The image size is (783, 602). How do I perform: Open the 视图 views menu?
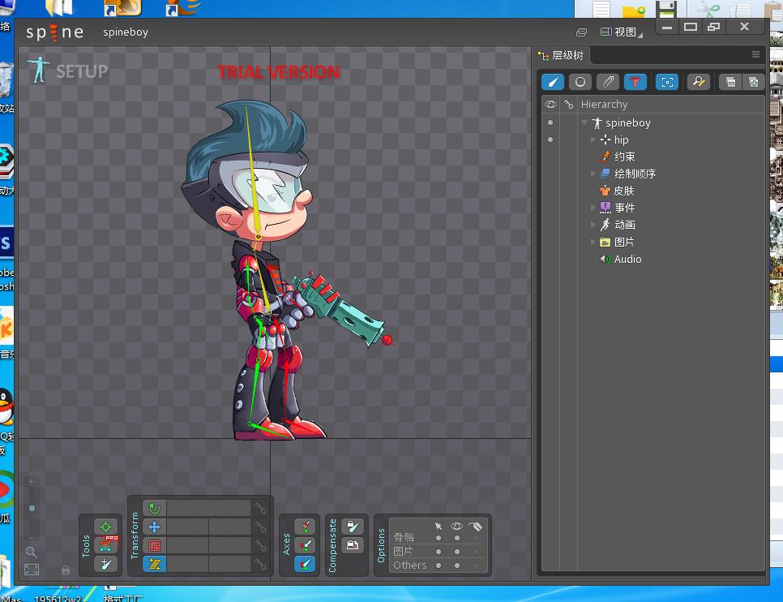pos(621,32)
